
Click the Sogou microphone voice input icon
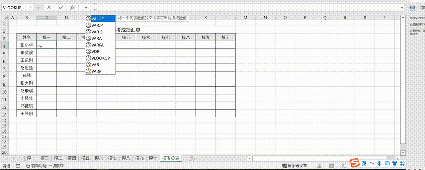[x=380, y=163]
